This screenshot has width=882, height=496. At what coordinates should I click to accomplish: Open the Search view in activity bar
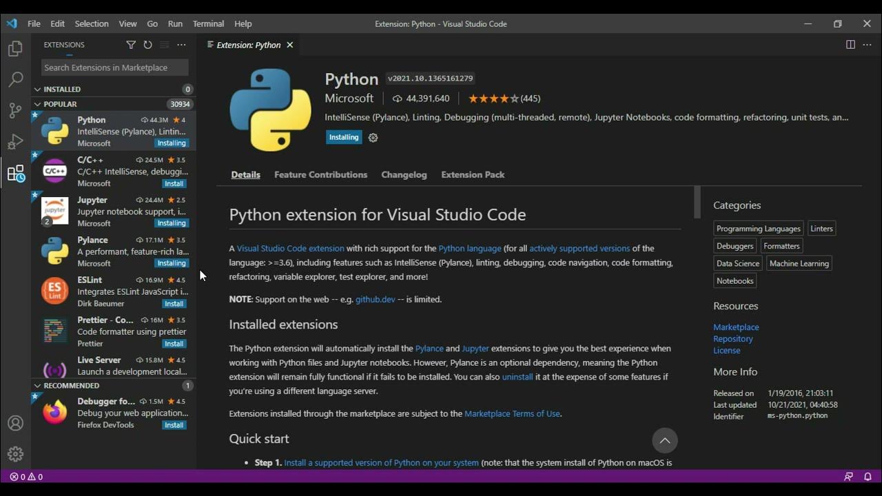point(15,79)
